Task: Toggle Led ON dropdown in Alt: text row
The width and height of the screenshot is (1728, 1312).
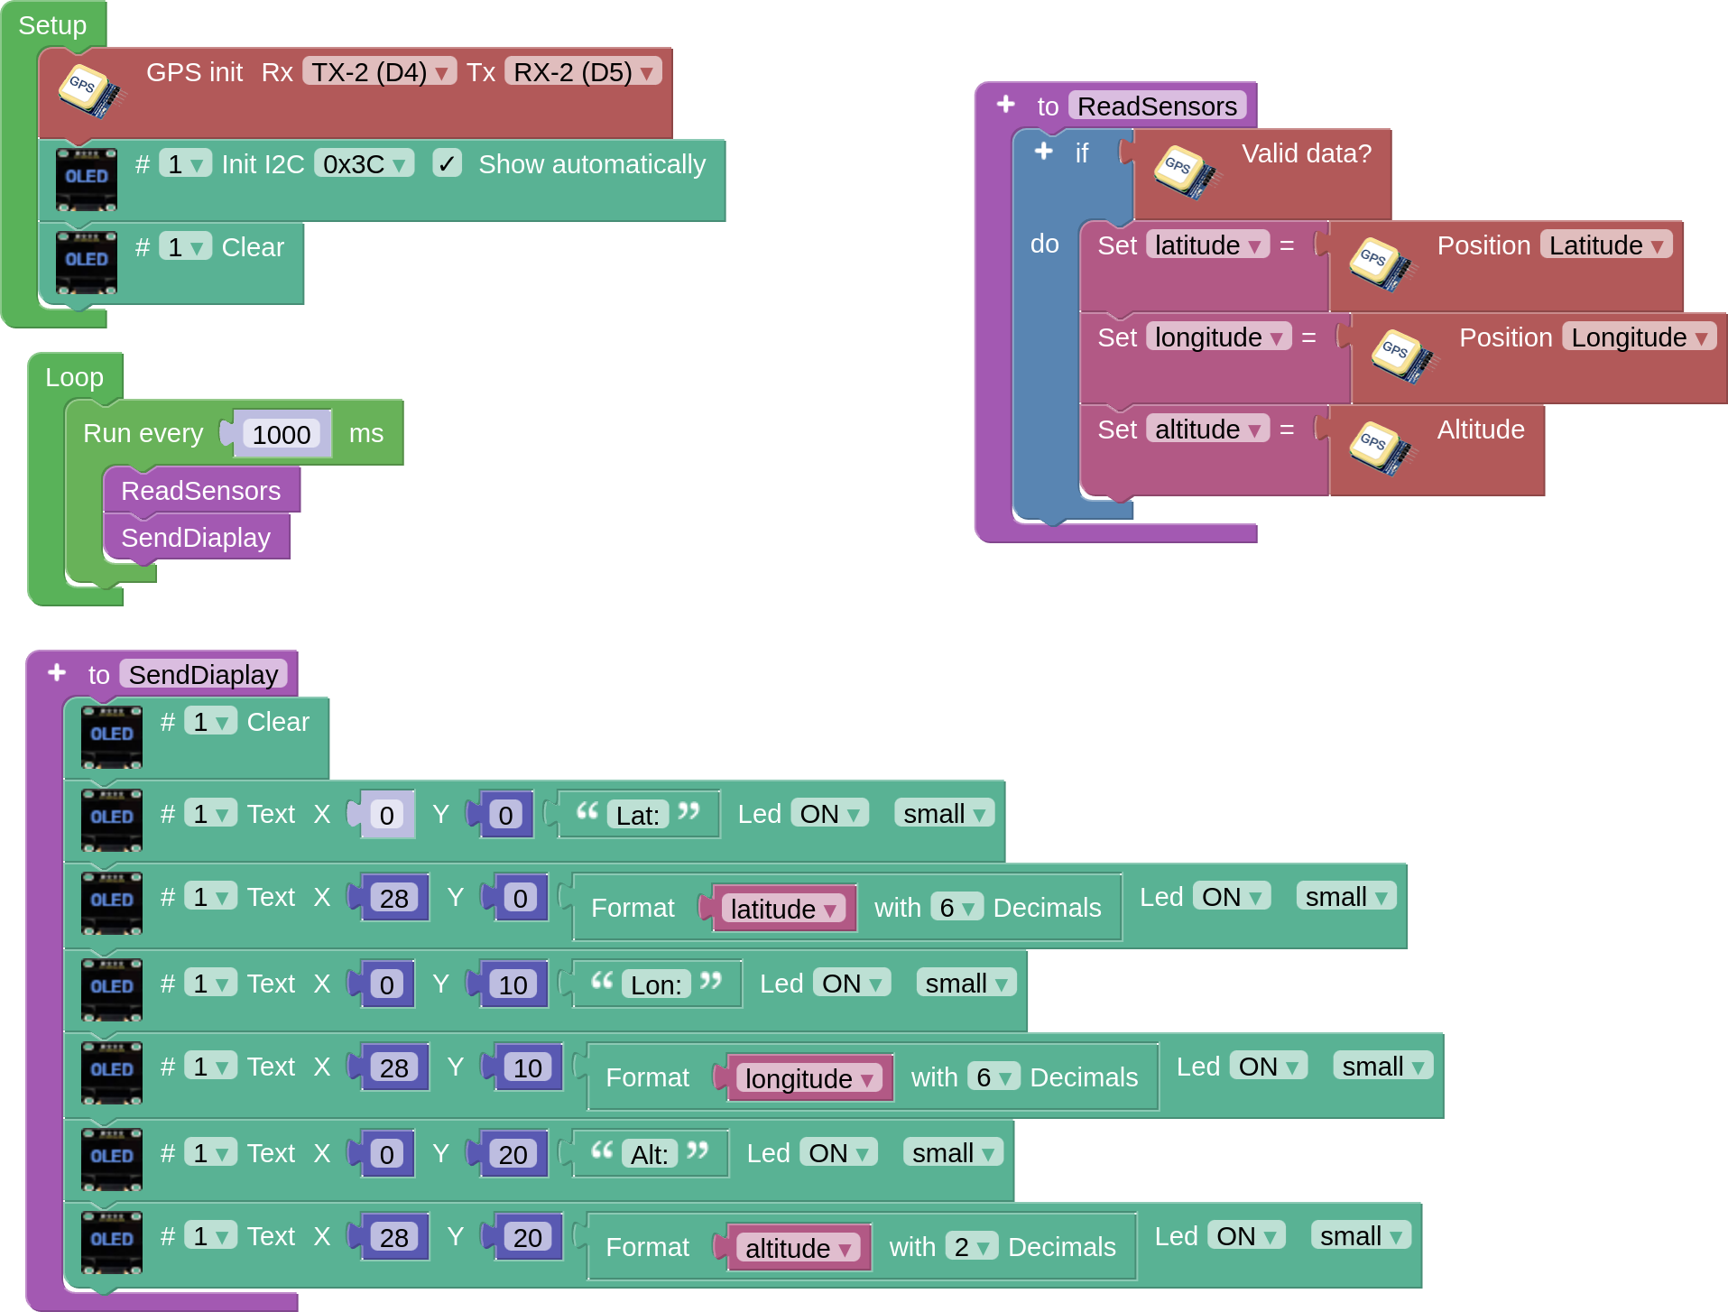Action: pyautogui.click(x=838, y=1153)
